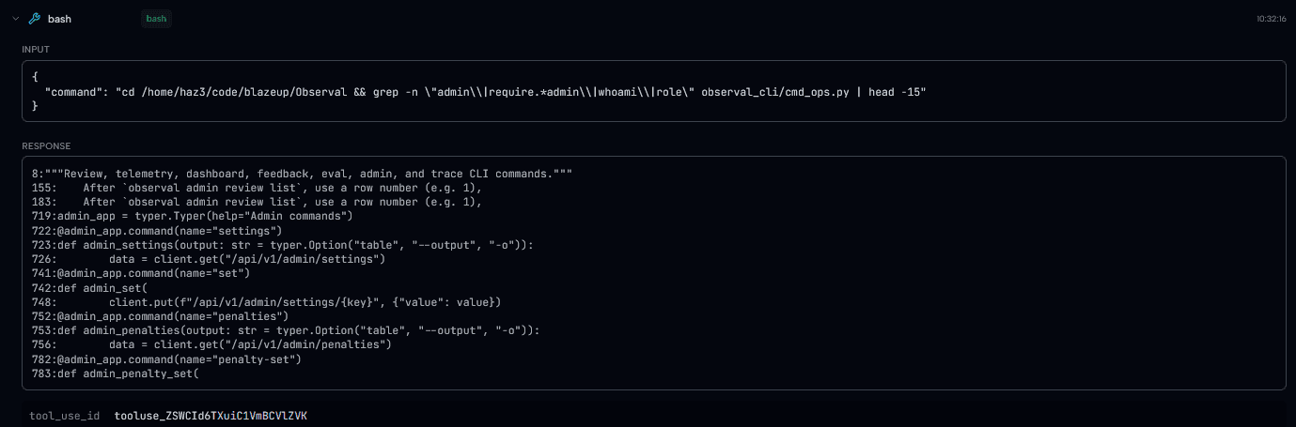Screen dimensions: 1296x427
Task: Click line 783 def admin_penalty_set
Action: tap(115, 374)
